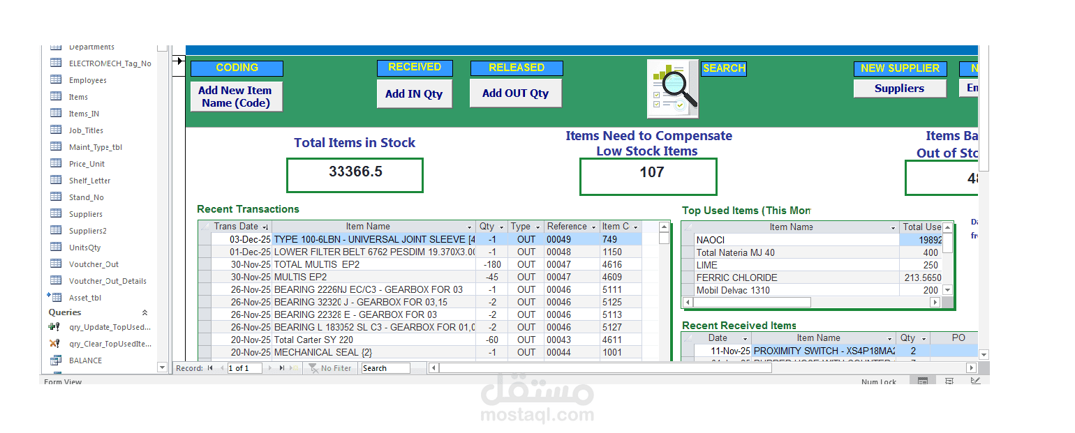Click the current record number field
Viewport: 1075px width, 433px height.
pyautogui.click(x=244, y=368)
